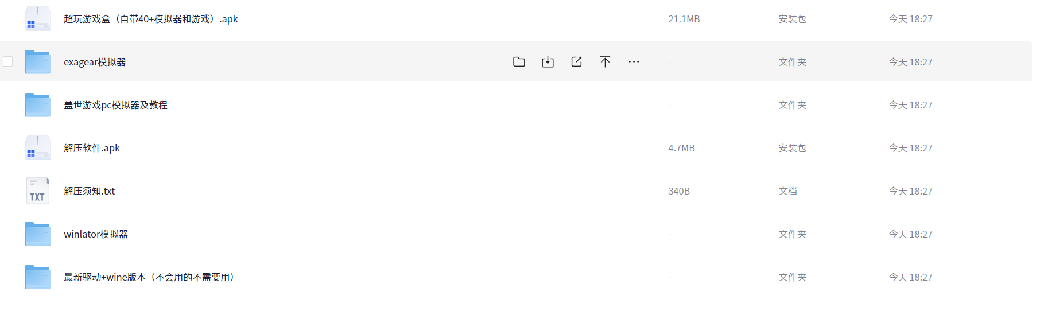Click the folder action icon on the exagear模拟器 row
This screenshot has width=1040, height=315.
(x=519, y=62)
